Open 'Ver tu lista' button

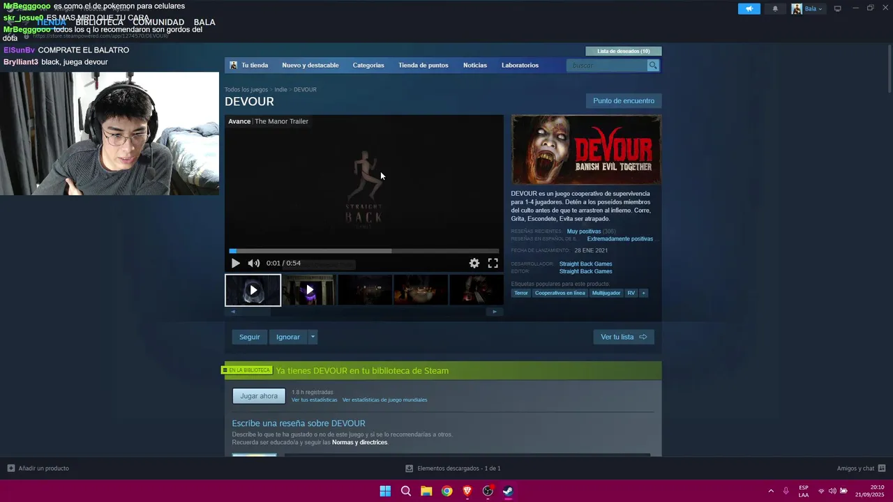624,337
